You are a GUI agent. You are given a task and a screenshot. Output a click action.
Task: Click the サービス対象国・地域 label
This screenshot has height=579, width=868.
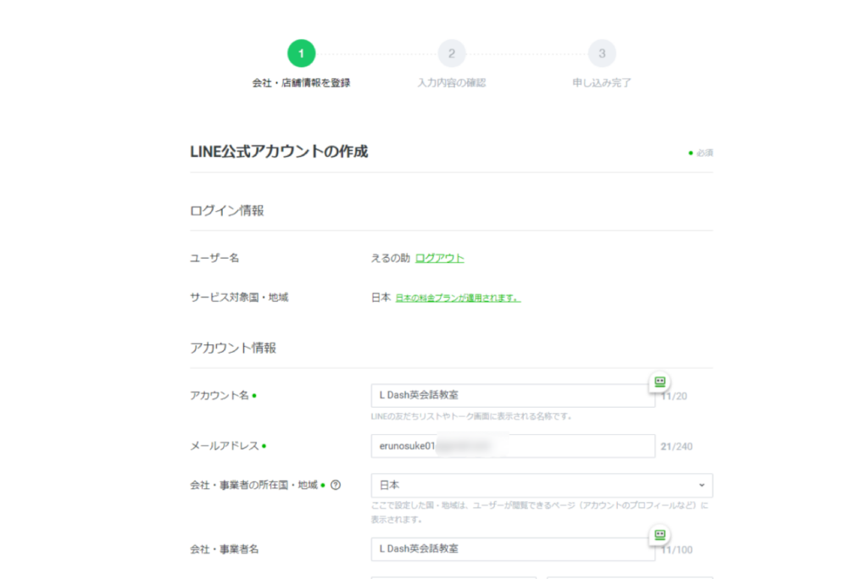[x=239, y=298]
